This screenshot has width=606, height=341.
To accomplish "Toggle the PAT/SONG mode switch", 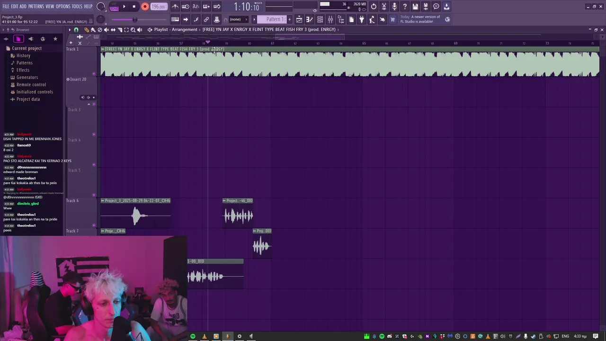I will 114,7.
